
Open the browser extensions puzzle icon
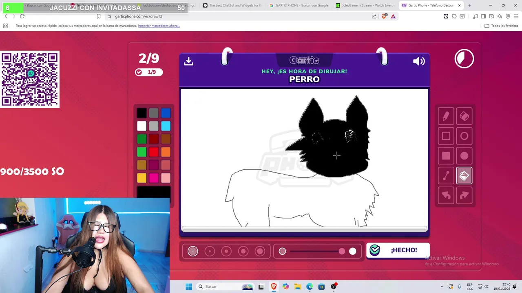[x=454, y=16]
